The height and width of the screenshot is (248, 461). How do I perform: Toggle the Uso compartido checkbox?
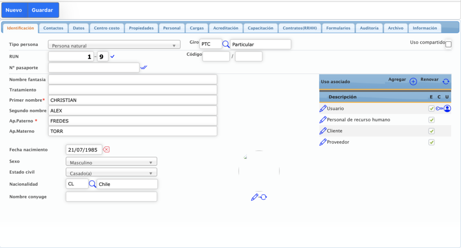(x=448, y=45)
